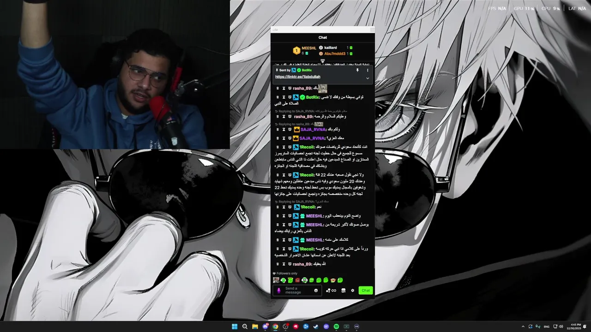Open Google Chrome from the taskbar

pos(275,326)
